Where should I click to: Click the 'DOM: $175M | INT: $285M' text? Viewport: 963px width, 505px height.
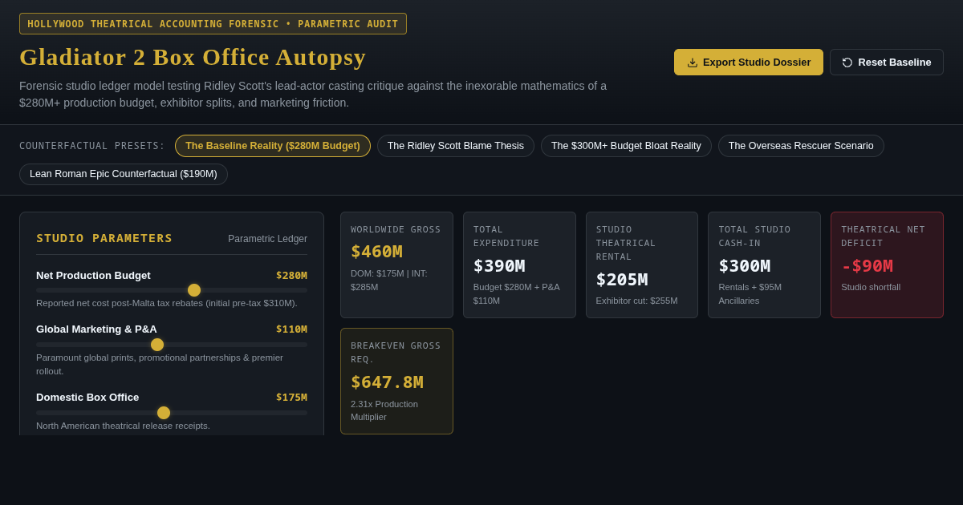click(389, 280)
